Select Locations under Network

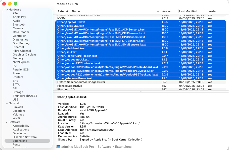click(19, 111)
